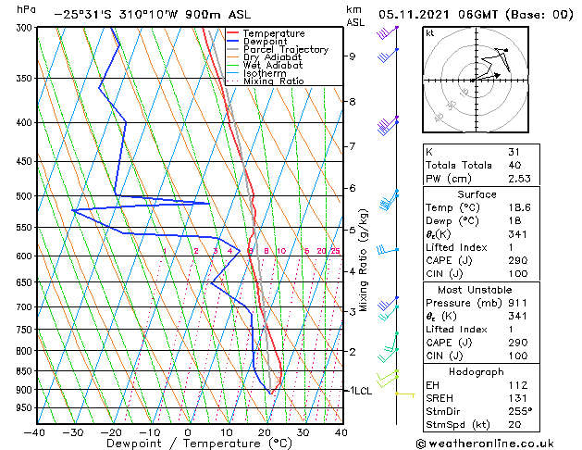Select the 'Dry Adiabat' legend label
582x450 pixels.
coord(272,57)
